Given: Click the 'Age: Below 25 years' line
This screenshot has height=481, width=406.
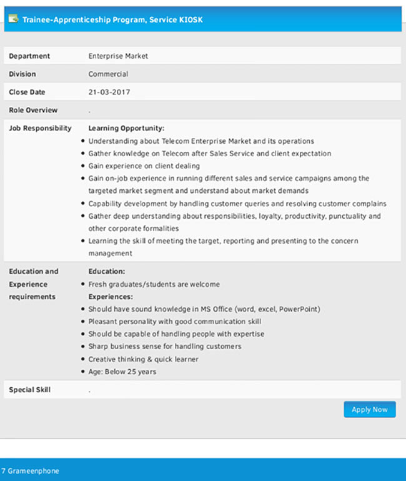Looking at the screenshot, I should pyautogui.click(x=122, y=372).
